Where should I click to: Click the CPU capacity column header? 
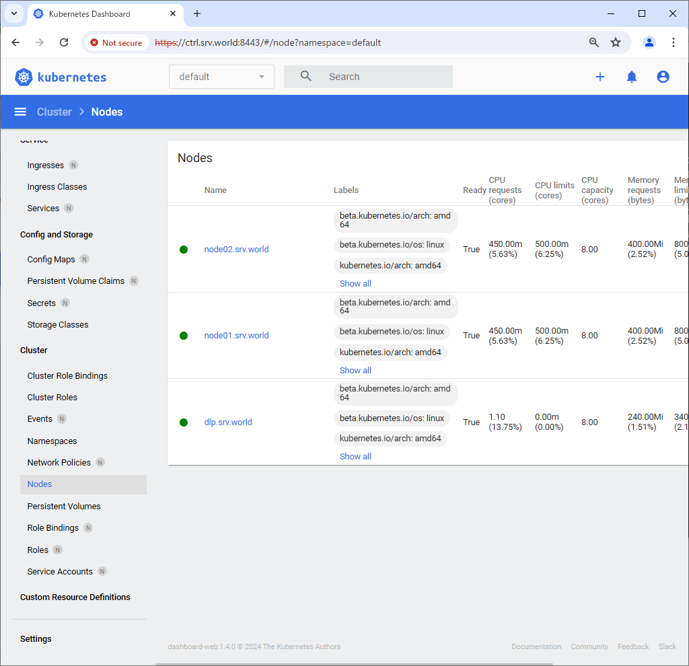[597, 190]
